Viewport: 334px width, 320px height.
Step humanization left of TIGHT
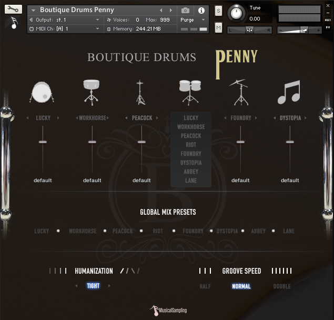[x=76, y=286]
